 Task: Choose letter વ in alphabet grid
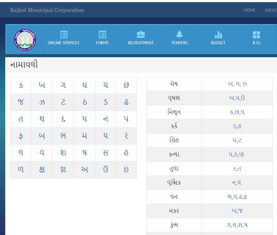(x=42, y=152)
